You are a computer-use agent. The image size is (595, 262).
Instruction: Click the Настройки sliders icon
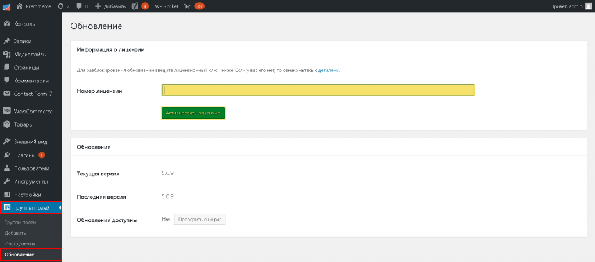click(x=6, y=195)
